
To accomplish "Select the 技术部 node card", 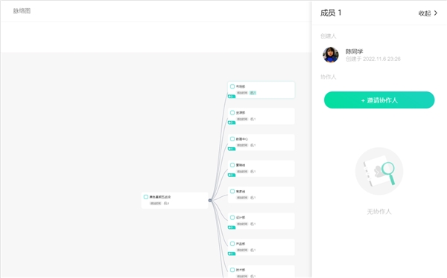I will (x=261, y=271).
